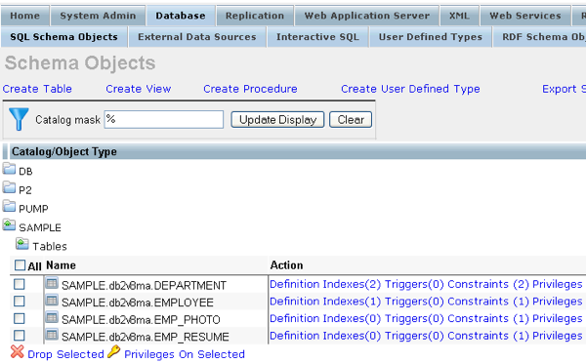
Task: Collapse the Tables folder node
Action: [x=22, y=244]
